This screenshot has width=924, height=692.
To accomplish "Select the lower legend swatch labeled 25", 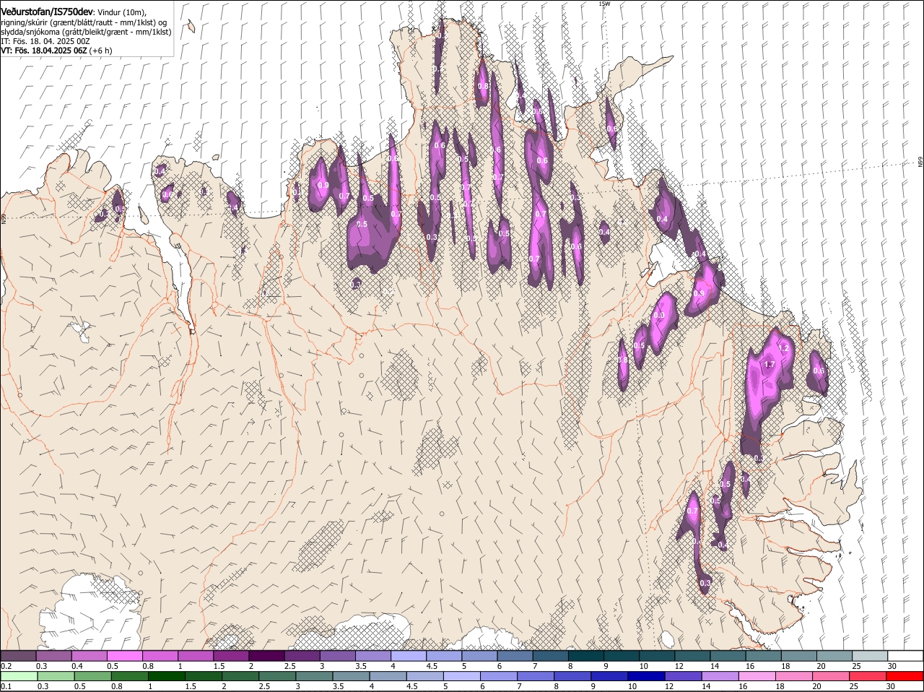I will (x=868, y=676).
